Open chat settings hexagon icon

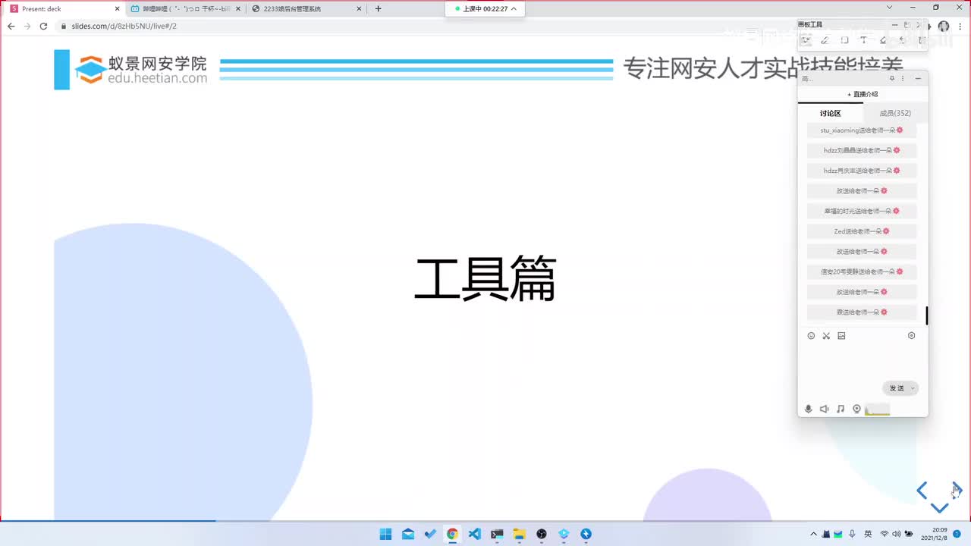tap(912, 336)
